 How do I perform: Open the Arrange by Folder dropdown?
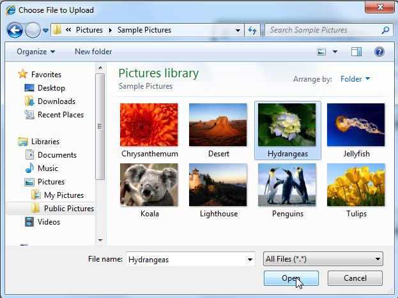click(355, 79)
